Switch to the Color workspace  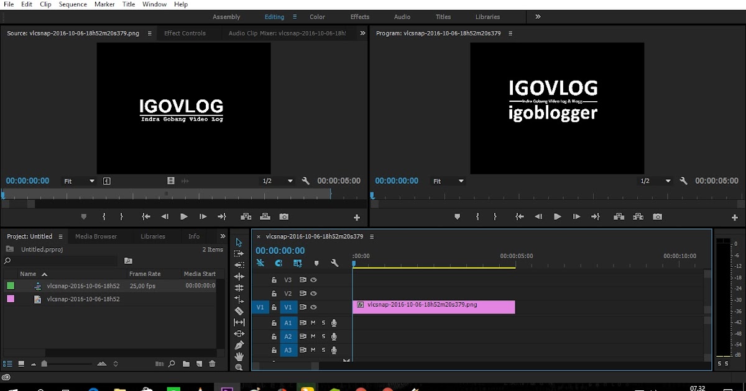pyautogui.click(x=318, y=17)
